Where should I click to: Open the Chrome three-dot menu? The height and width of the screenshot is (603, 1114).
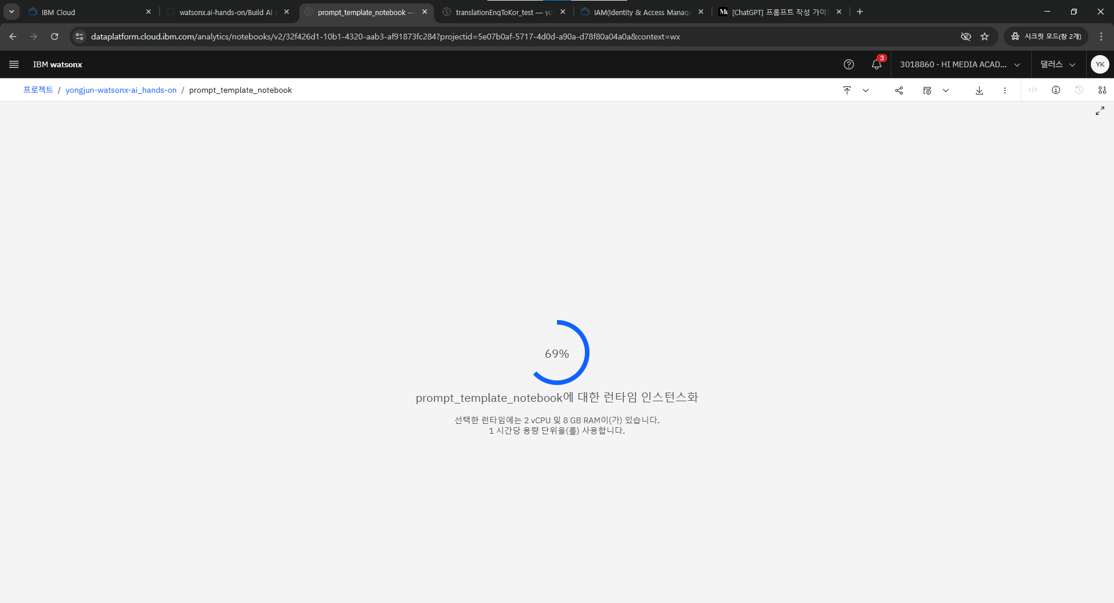pos(1101,37)
